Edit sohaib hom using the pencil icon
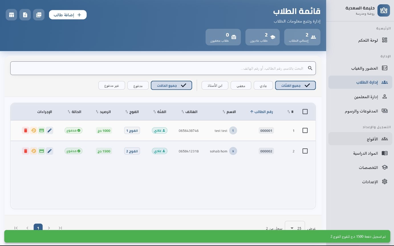 (x=50, y=151)
